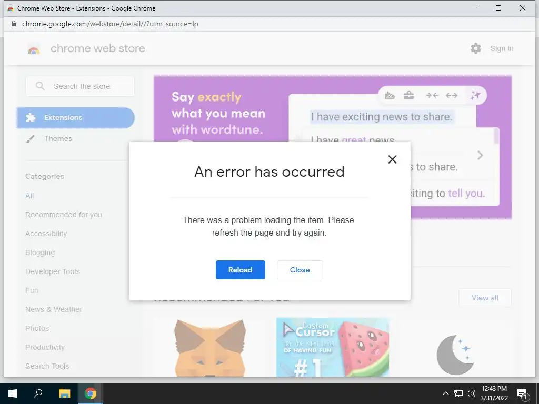Click the Say exactly what you mean headline

(218, 114)
